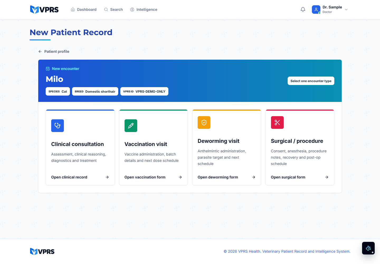380x264 pixels.
Task: Click the Select one encounter type badge
Action: 311,81
